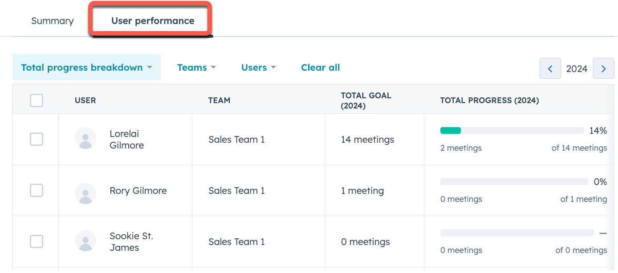618x273 pixels.
Task: Click Rory Gilmore's 0% progress bar
Action: (x=514, y=181)
